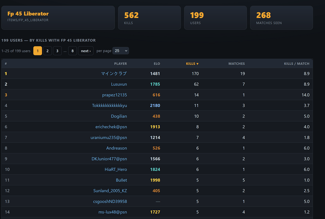Open prapez12135 player profile
Viewport: 325px width, 219px height.
114,95
